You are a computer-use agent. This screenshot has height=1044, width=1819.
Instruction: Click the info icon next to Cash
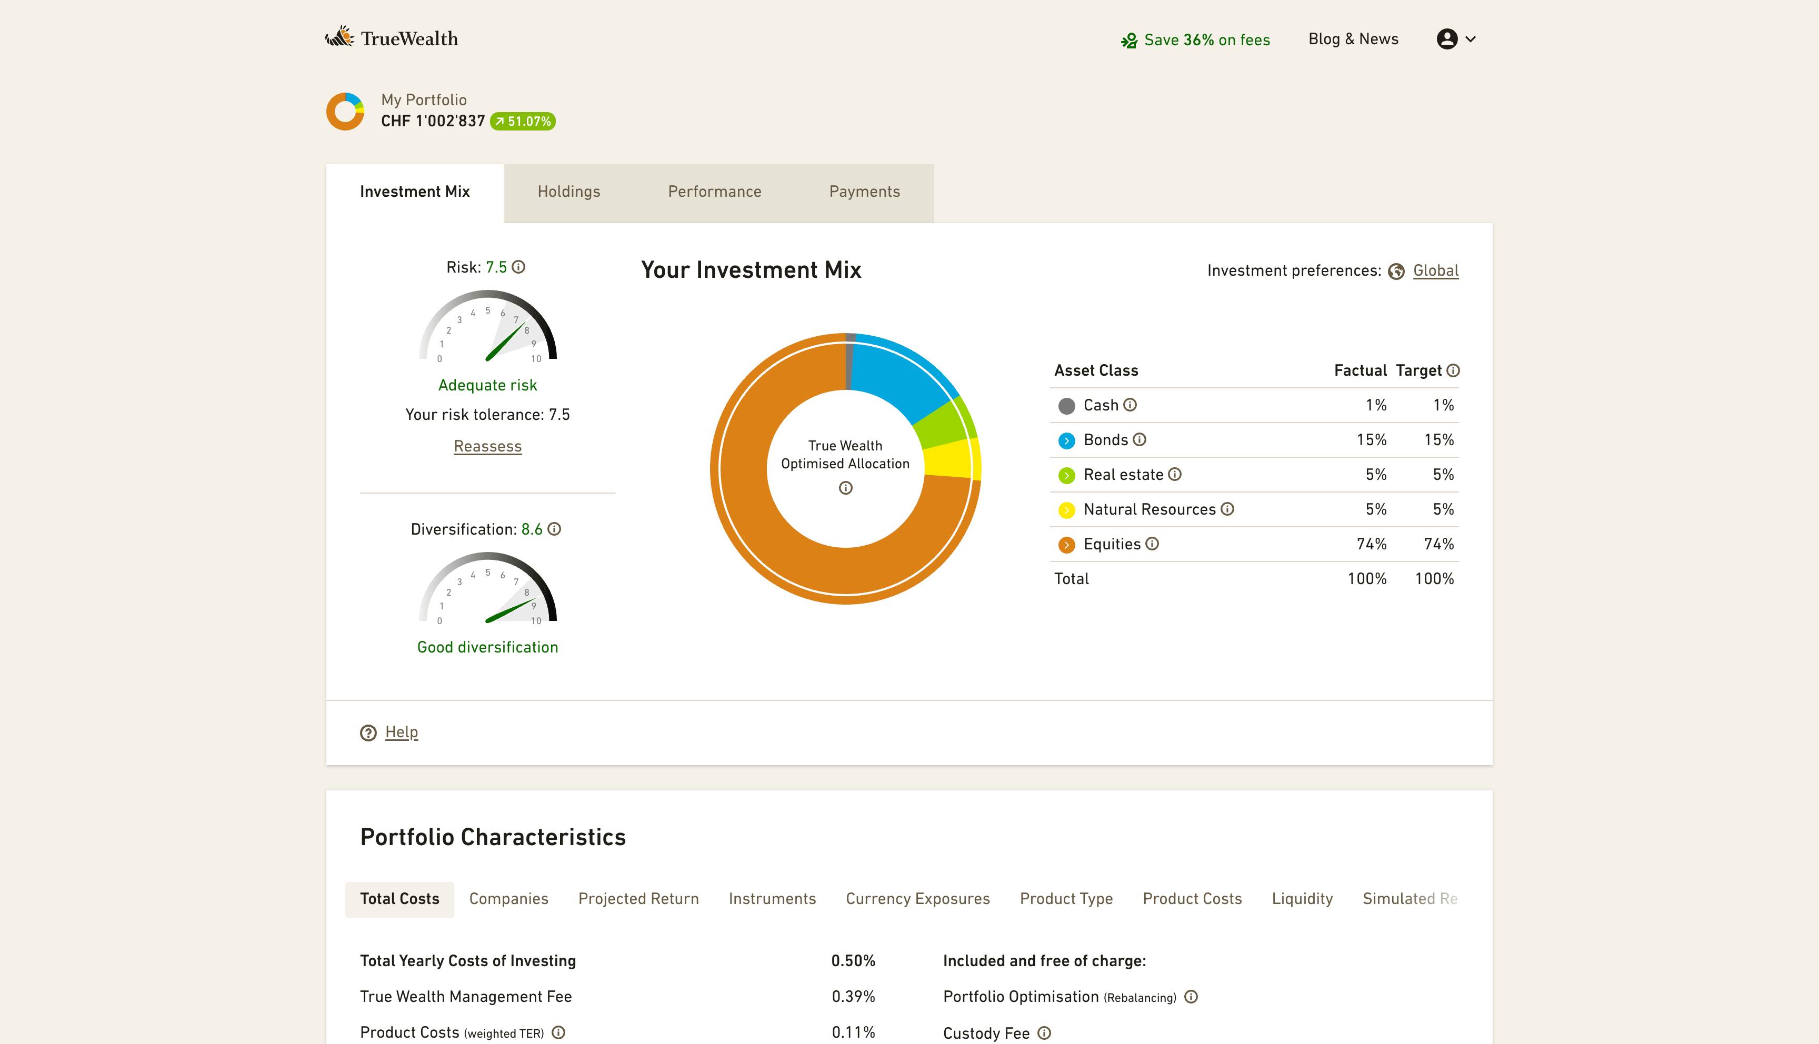1130,405
